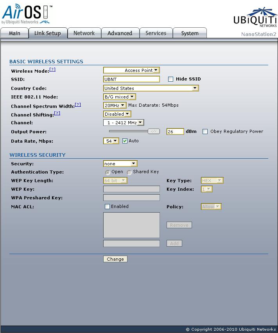The height and width of the screenshot is (333, 278).
Task: Switch to the Network tab
Action: (84, 33)
